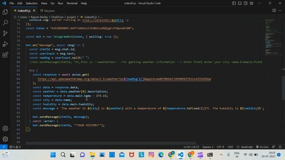The image size is (285, 160).
Task: Open the Manage gear icon
Action: pos(5,139)
